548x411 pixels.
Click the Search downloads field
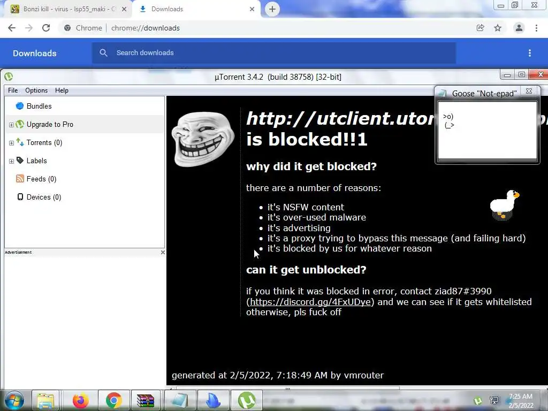(274, 53)
